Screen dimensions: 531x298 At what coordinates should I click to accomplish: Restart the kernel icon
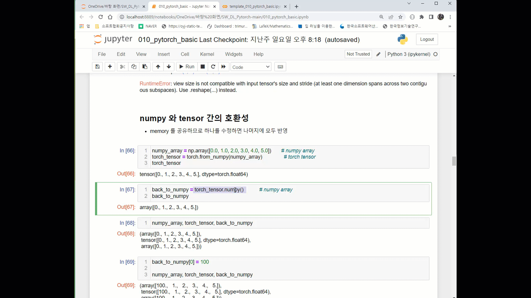[213, 66]
